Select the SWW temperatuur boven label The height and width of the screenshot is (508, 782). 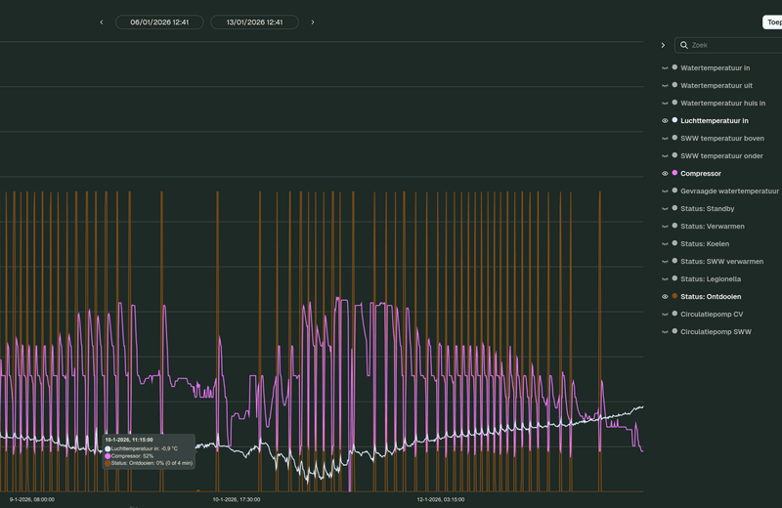tap(722, 138)
